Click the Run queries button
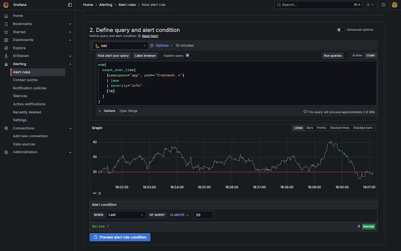 pyautogui.click(x=332, y=55)
